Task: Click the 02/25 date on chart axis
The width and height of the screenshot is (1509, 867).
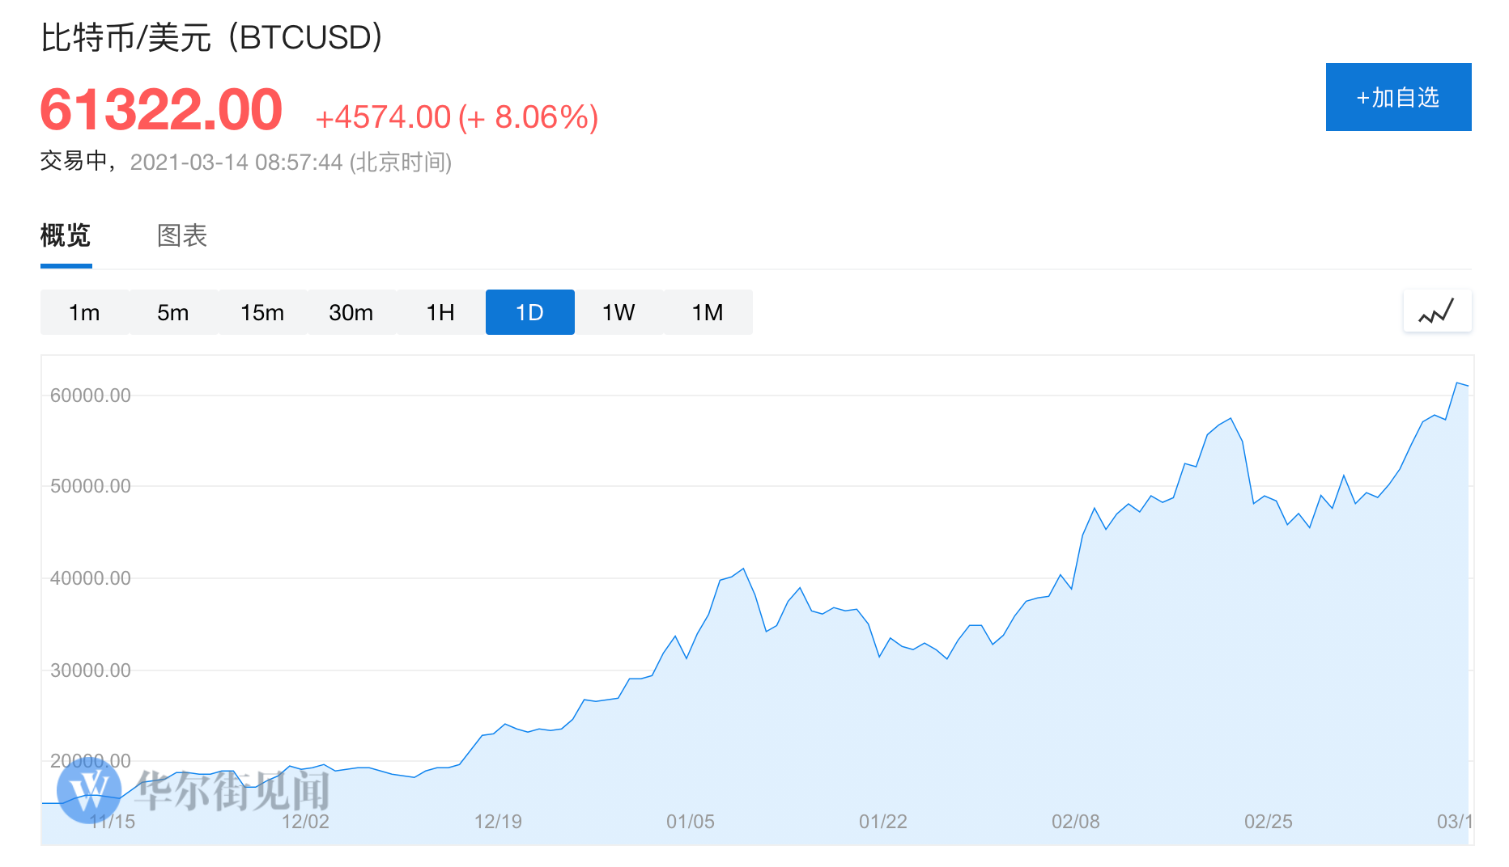Action: (1268, 822)
